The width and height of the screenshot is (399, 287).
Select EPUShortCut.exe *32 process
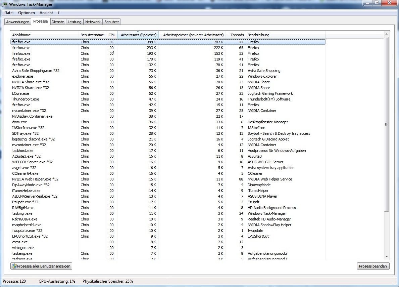(168, 236)
